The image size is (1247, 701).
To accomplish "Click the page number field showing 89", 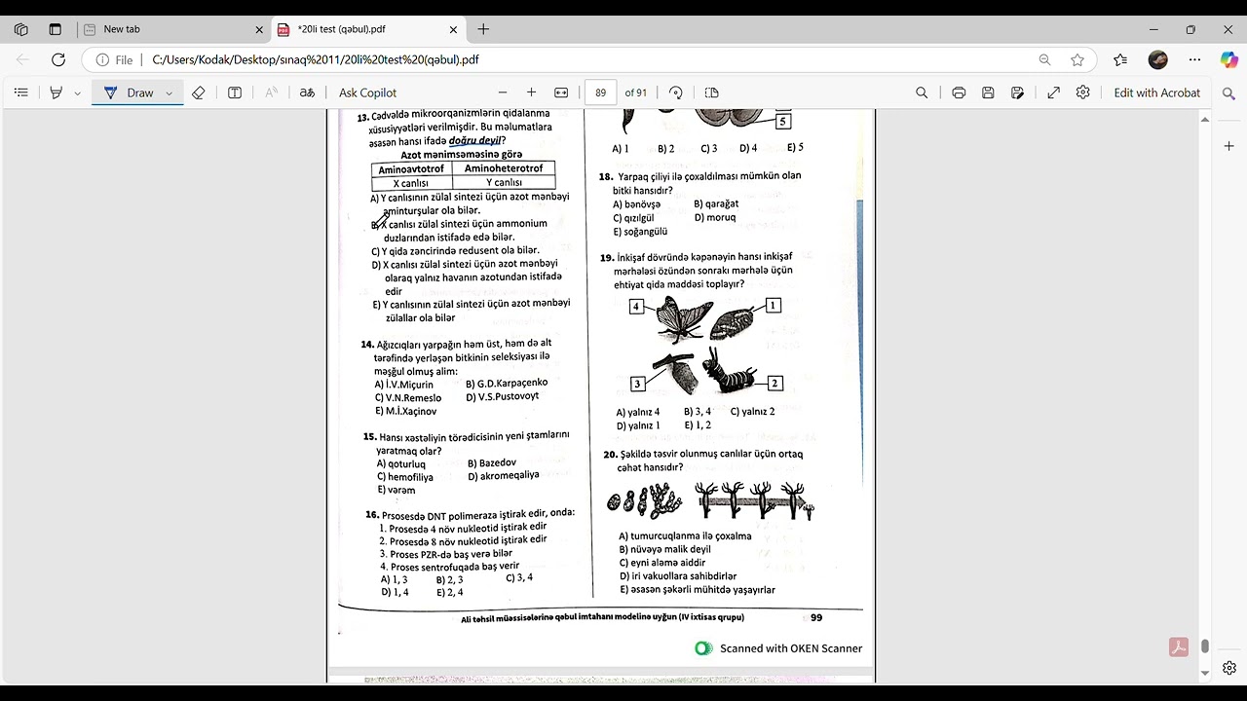I will point(600,92).
